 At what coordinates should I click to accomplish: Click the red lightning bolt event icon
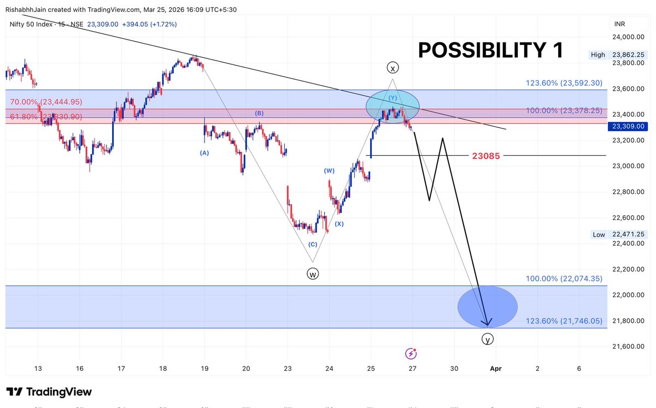click(412, 353)
